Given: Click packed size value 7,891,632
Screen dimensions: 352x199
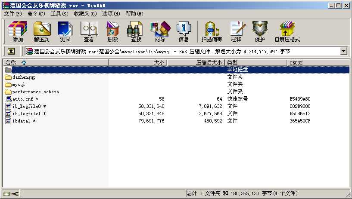Looking at the screenshot, I should (x=210, y=106).
